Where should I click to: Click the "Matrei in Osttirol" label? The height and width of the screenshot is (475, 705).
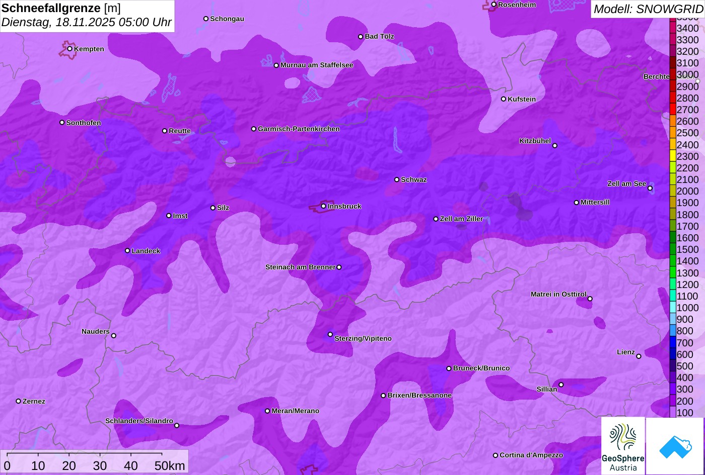click(x=558, y=294)
